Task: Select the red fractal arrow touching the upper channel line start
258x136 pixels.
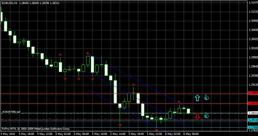Action: click(88, 53)
